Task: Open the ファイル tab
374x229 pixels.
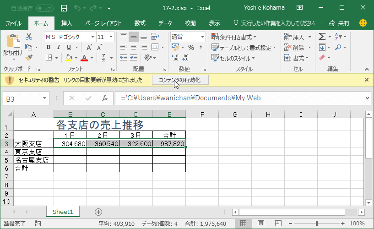Action: point(14,23)
